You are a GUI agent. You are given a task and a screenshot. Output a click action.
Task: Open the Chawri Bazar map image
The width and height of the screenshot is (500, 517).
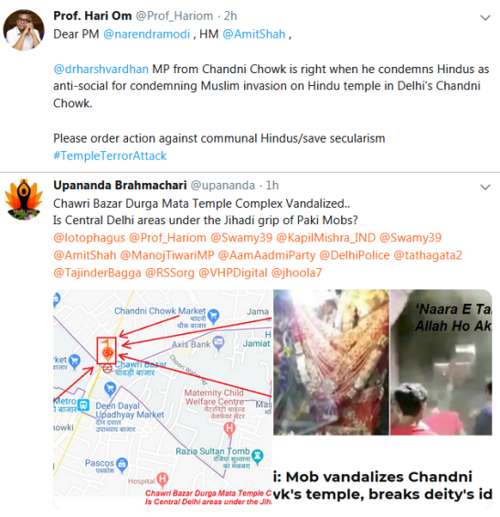[x=163, y=398]
